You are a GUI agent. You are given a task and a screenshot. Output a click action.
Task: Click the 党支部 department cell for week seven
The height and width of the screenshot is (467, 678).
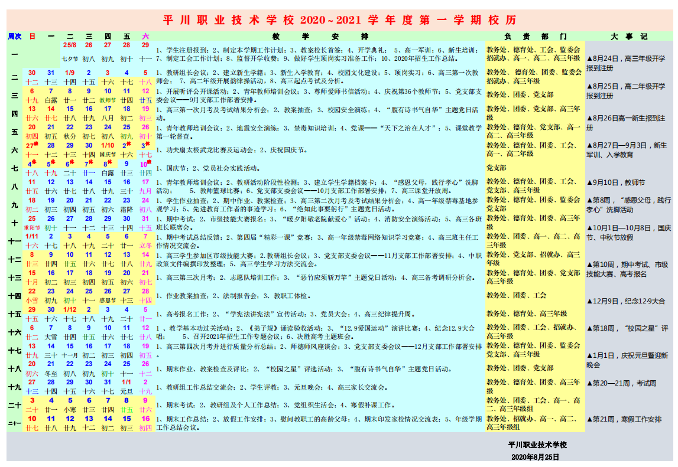point(497,168)
